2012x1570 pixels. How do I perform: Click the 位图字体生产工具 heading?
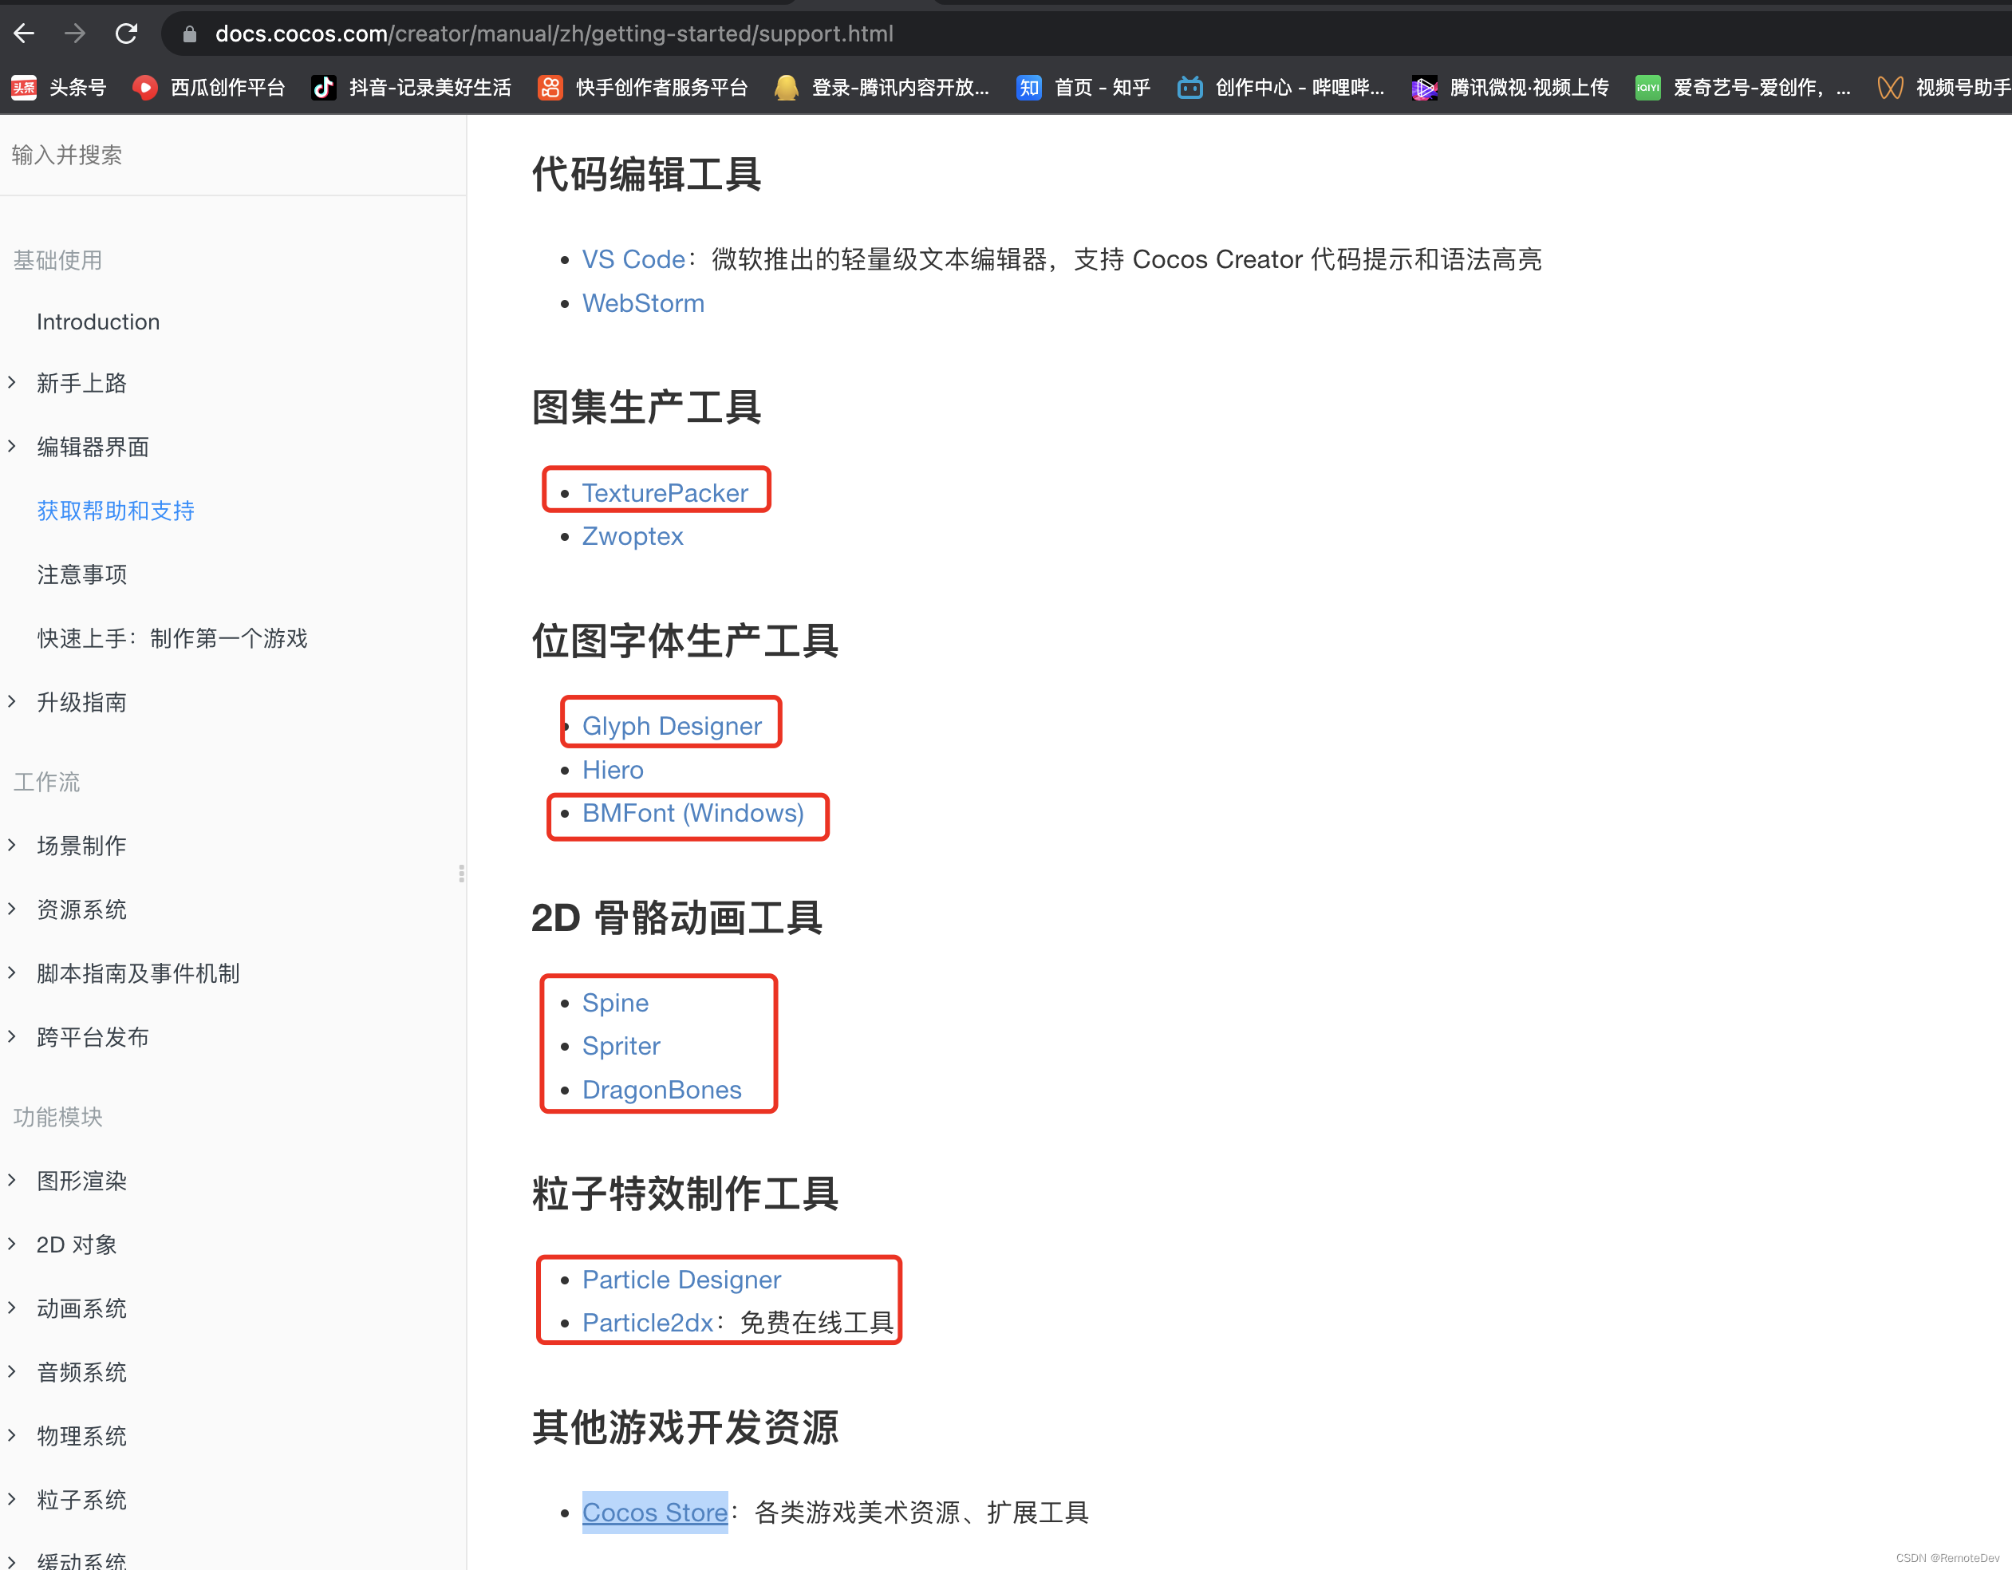point(684,641)
